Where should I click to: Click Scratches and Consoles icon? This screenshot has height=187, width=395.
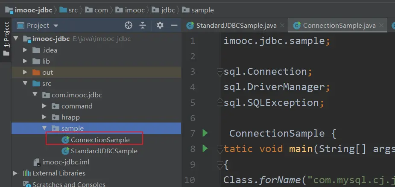(x=27, y=184)
